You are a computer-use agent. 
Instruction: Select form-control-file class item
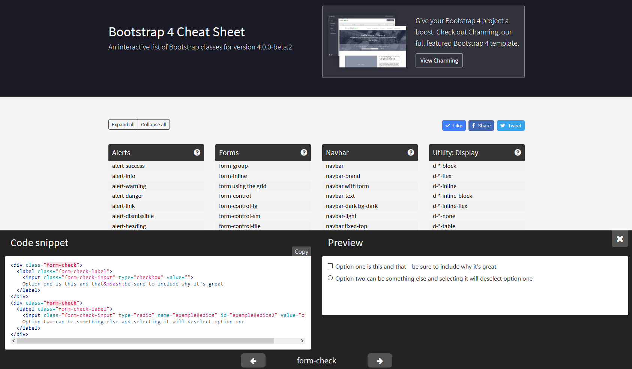[263, 226]
